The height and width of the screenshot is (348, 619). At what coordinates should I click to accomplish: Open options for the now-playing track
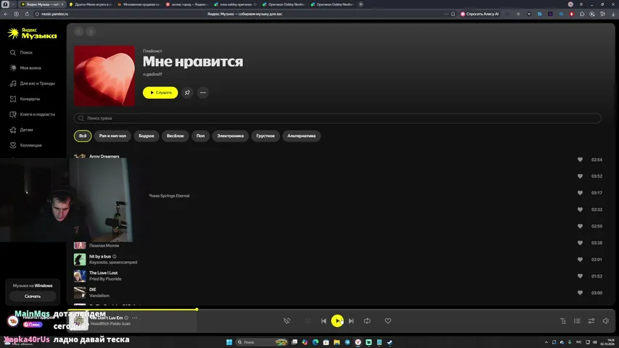pyautogui.click(x=135, y=318)
